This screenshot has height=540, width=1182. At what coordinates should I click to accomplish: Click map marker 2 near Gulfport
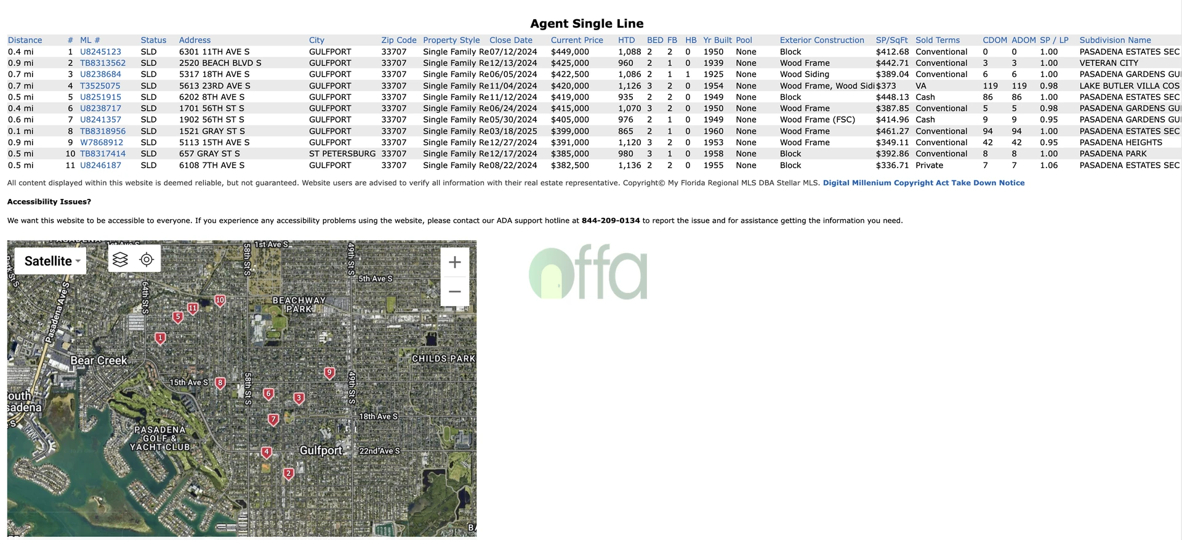[x=288, y=473]
